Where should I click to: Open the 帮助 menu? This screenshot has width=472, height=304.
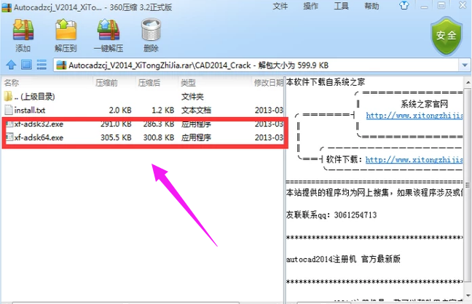click(x=371, y=6)
